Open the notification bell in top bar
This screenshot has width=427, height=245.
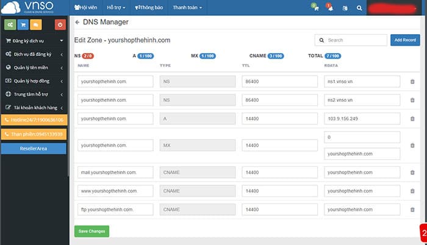(x=330, y=7)
